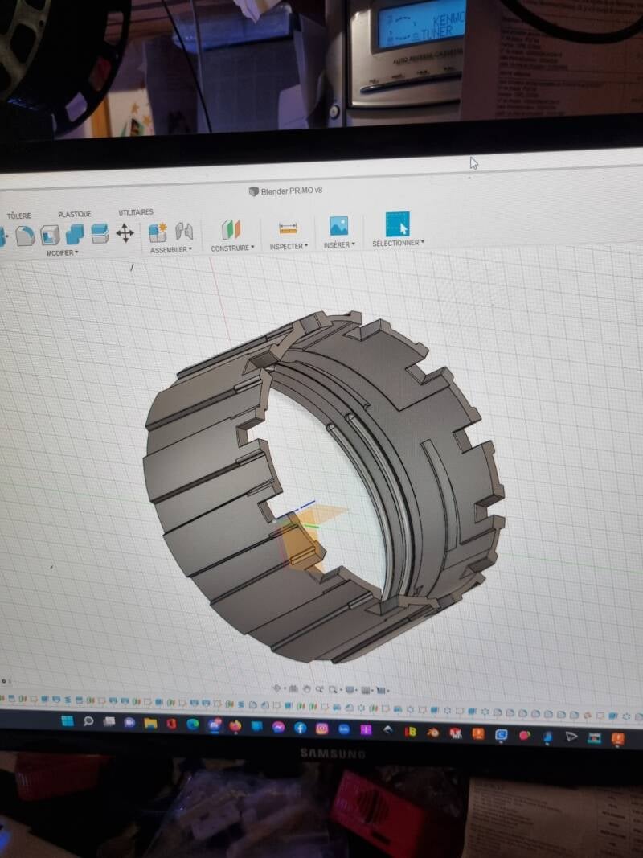Open File Explorer from the taskbar
This screenshot has width=643, height=858.
150,724
